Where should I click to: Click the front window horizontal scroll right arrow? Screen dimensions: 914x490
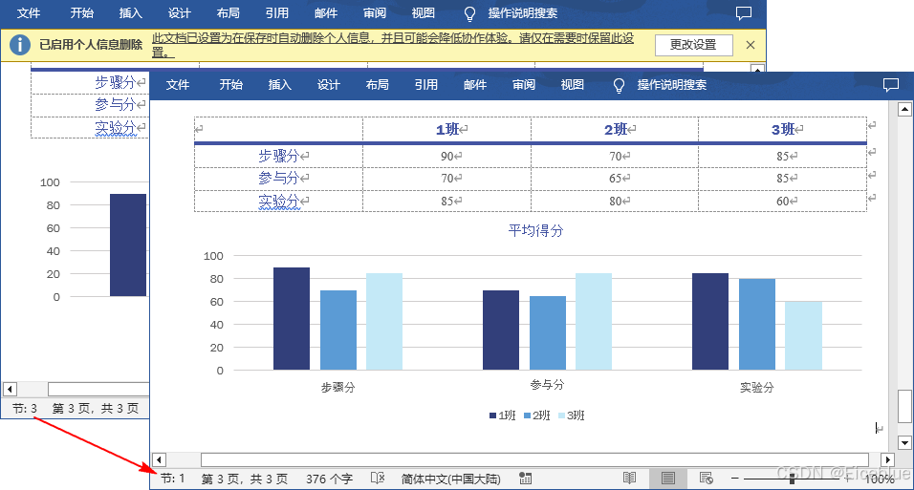887,459
